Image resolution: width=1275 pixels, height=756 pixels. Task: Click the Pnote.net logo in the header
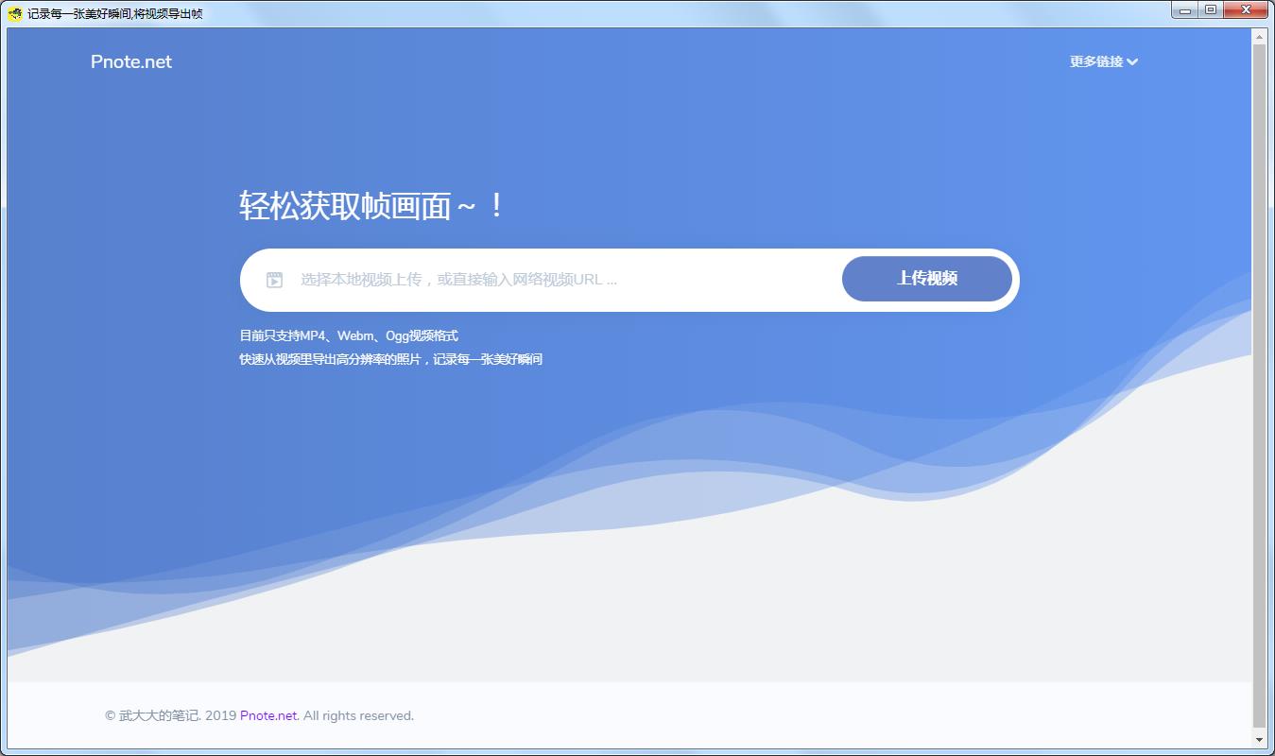click(x=131, y=62)
